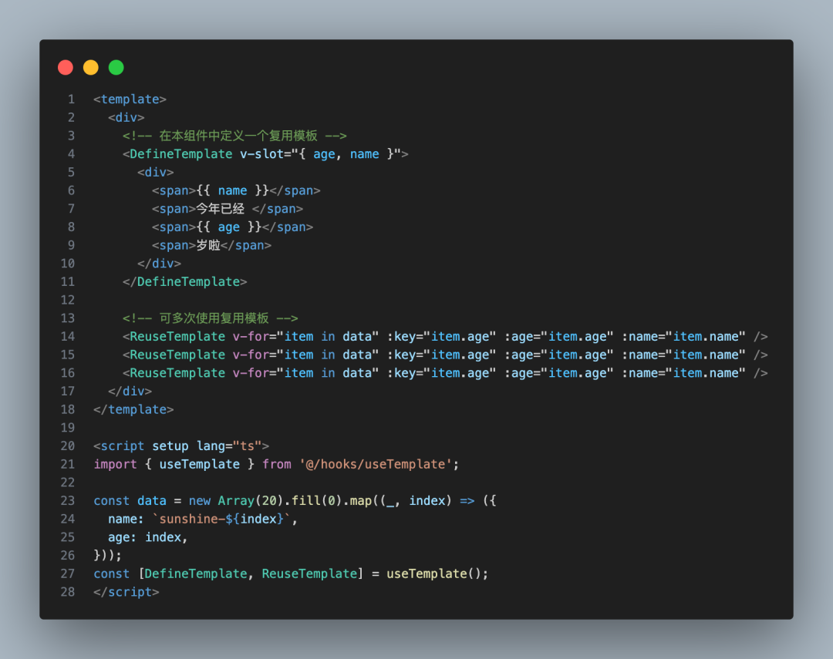Click line number 1 in the gutter

point(71,99)
